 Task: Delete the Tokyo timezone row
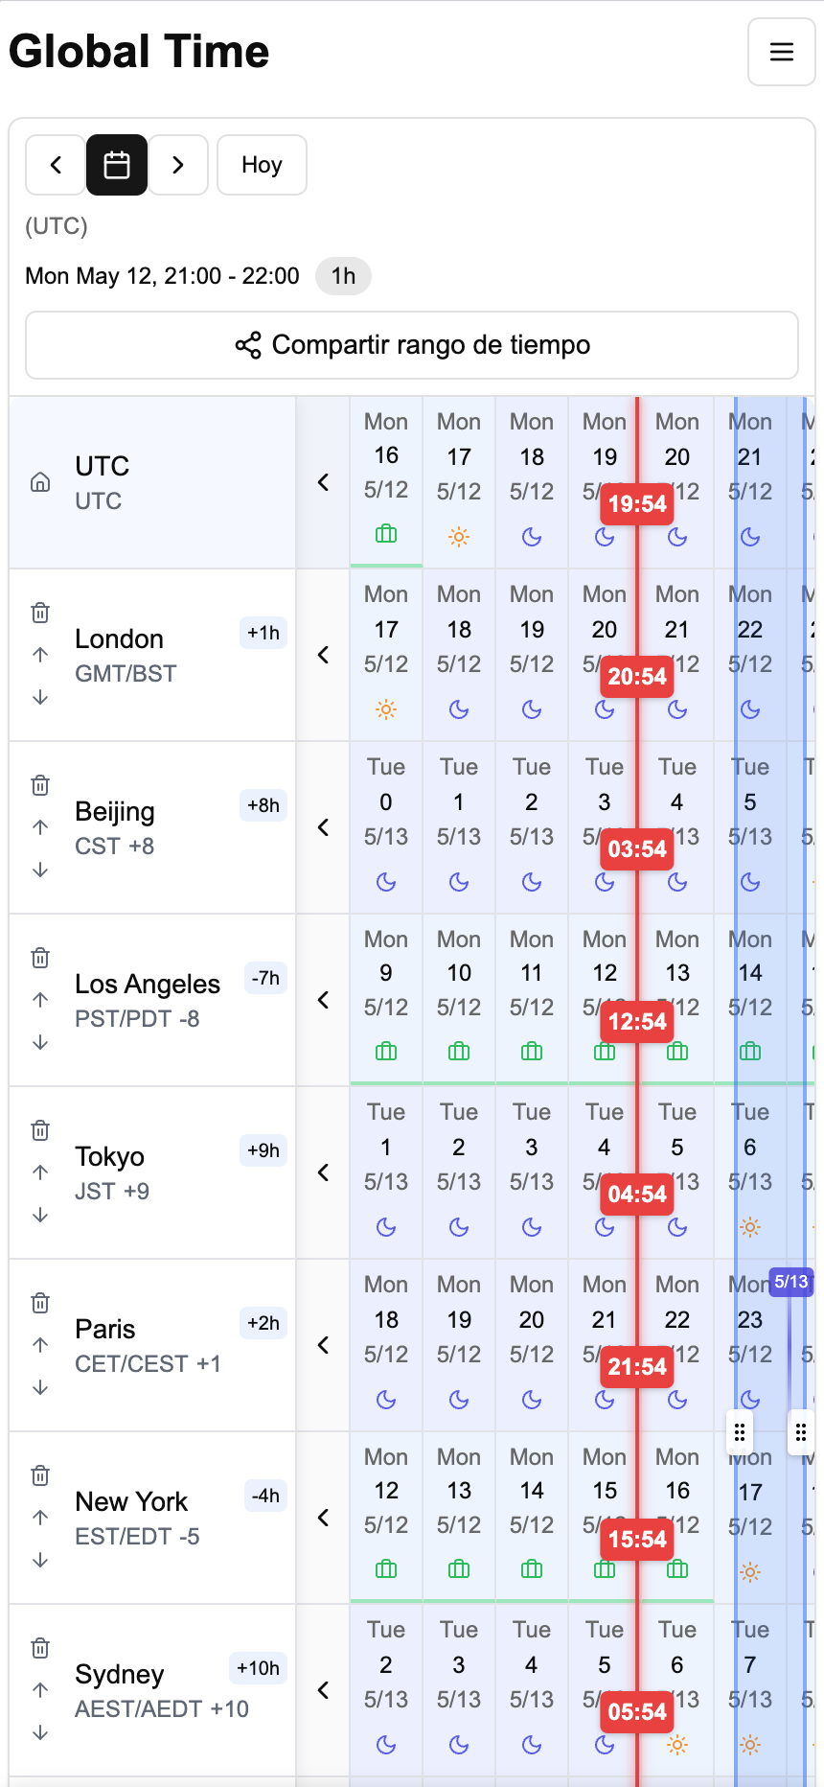[x=40, y=1130]
